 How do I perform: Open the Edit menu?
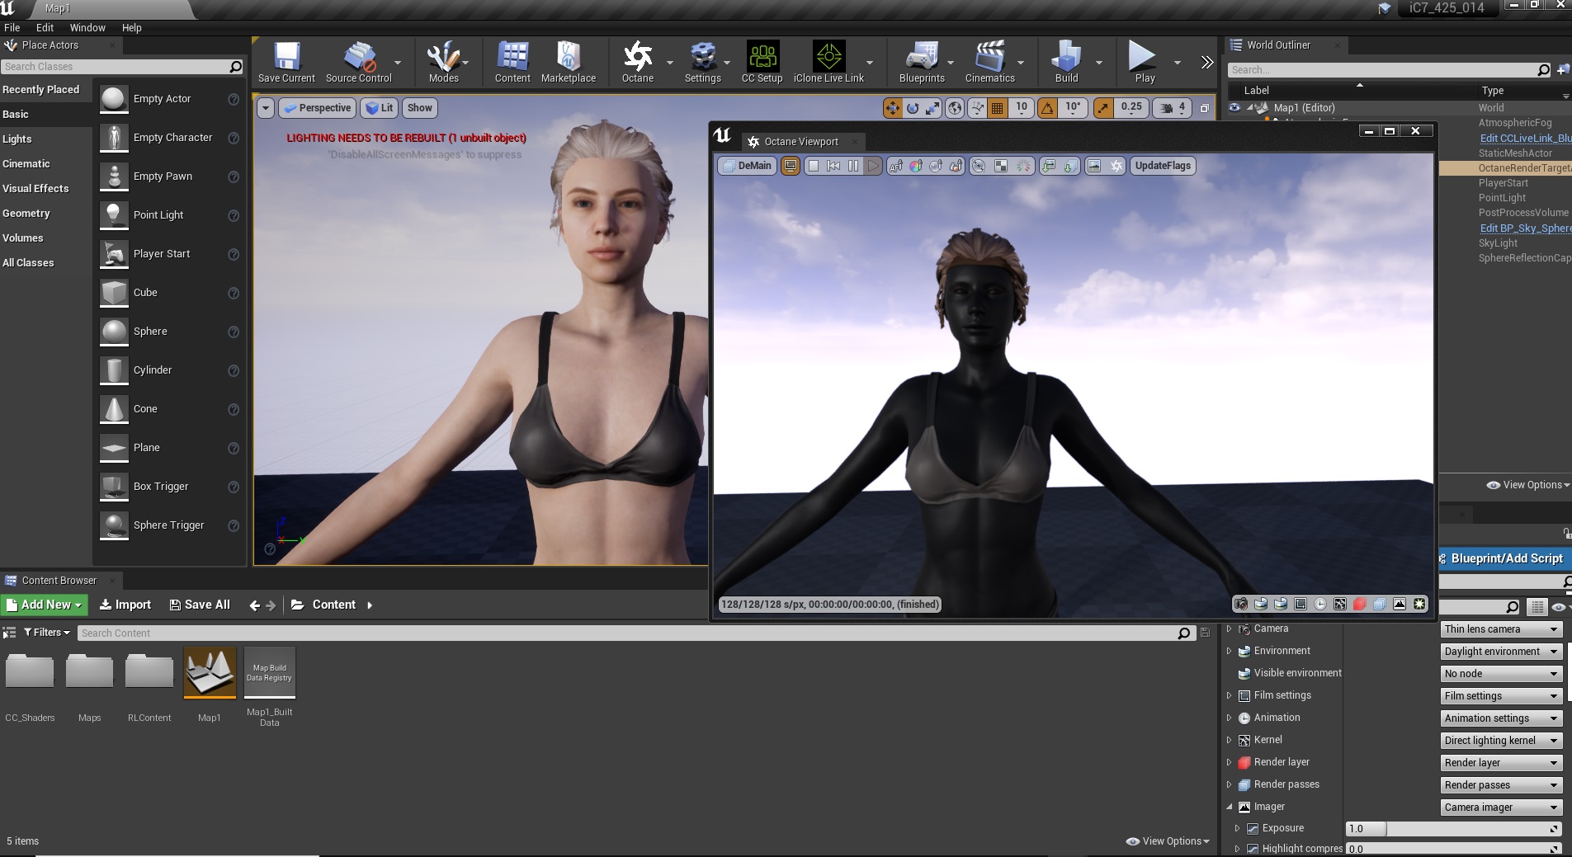point(45,27)
